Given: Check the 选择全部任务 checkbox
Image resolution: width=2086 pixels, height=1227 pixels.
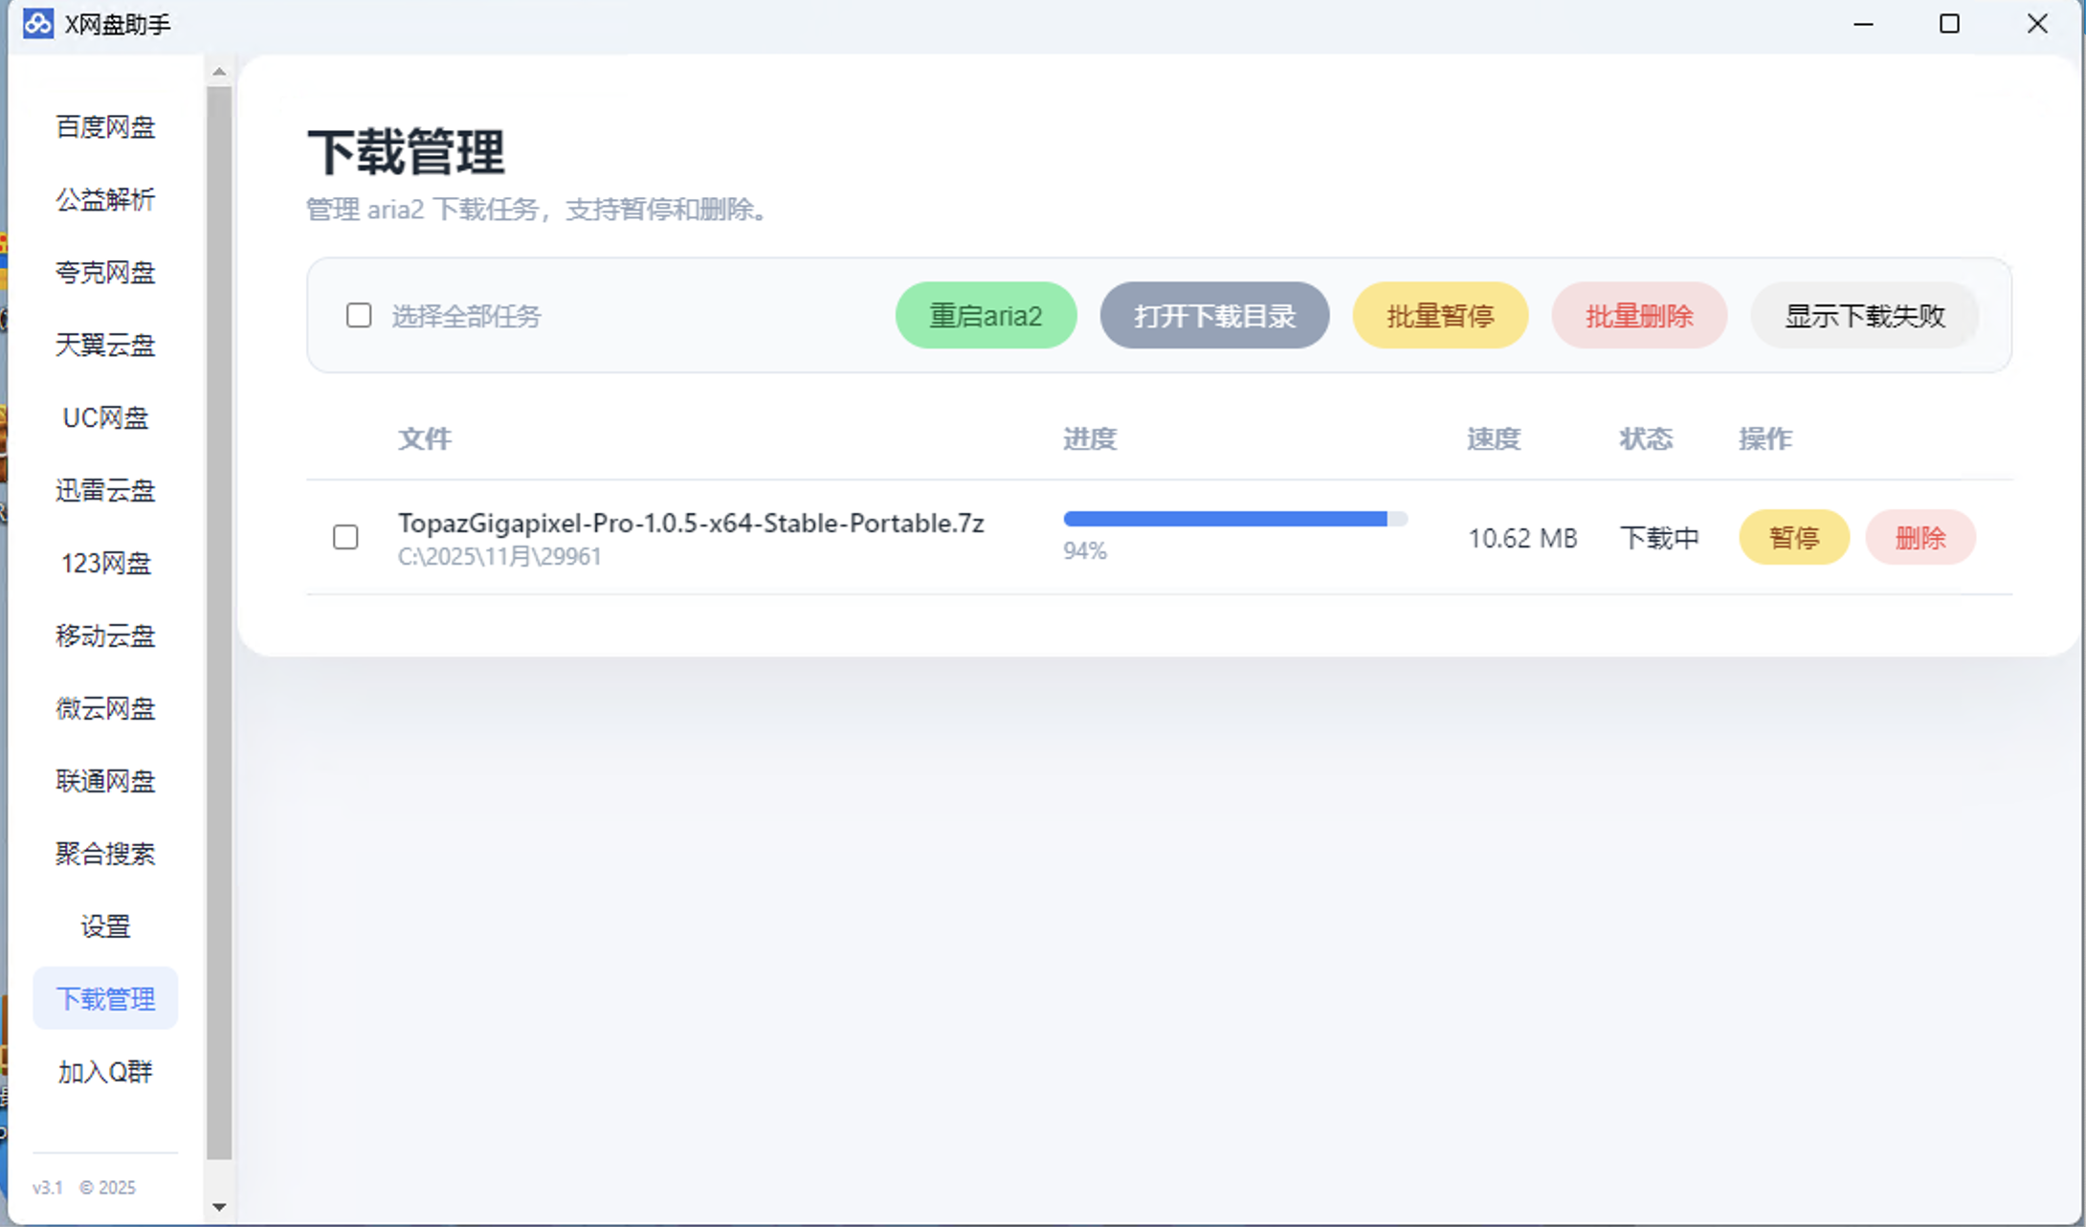Looking at the screenshot, I should coord(359,316).
